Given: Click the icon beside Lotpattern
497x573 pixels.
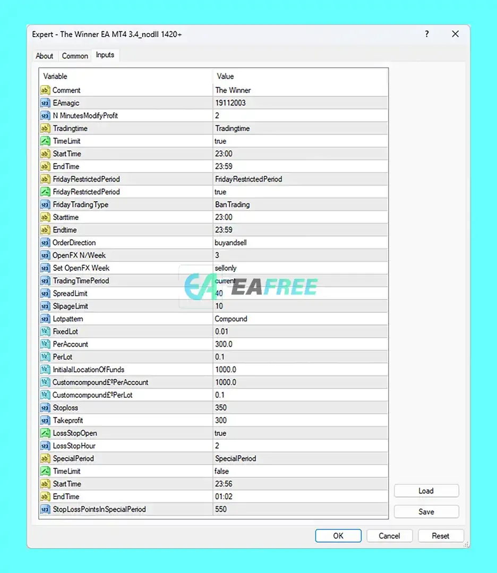Looking at the screenshot, I should tap(45, 319).
